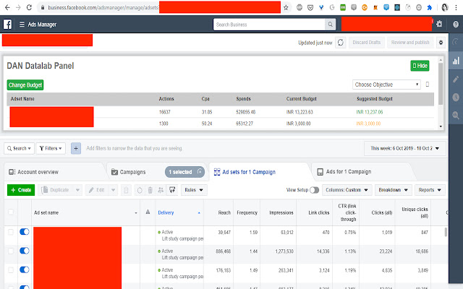
Task: Open the Filters dropdown
Action: [51, 148]
